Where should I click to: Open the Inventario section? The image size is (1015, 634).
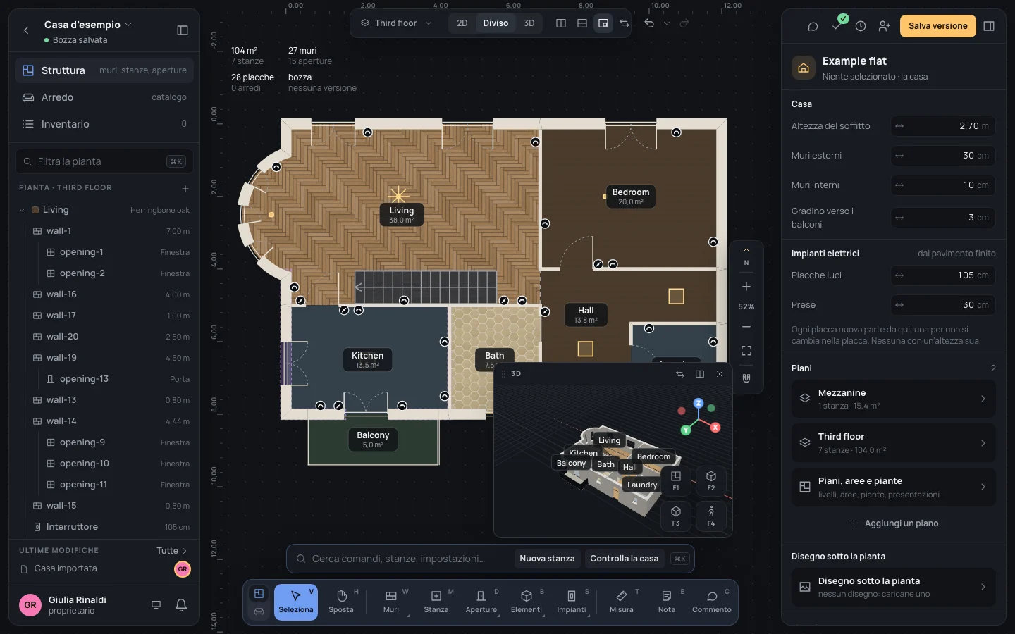(x=104, y=124)
